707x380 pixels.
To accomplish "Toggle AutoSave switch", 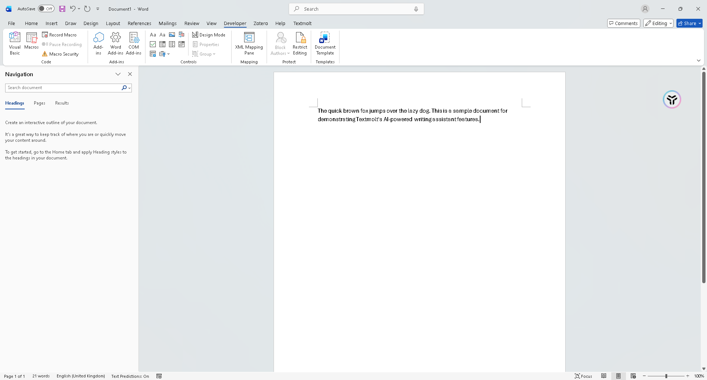I will [x=46, y=9].
